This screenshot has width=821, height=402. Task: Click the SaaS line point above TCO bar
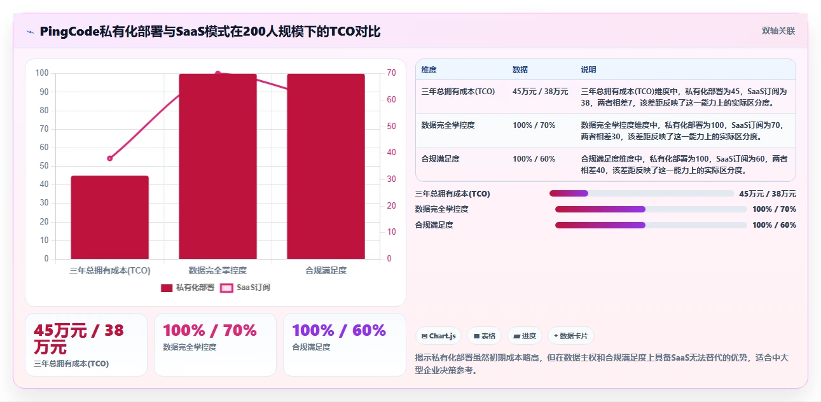point(109,158)
